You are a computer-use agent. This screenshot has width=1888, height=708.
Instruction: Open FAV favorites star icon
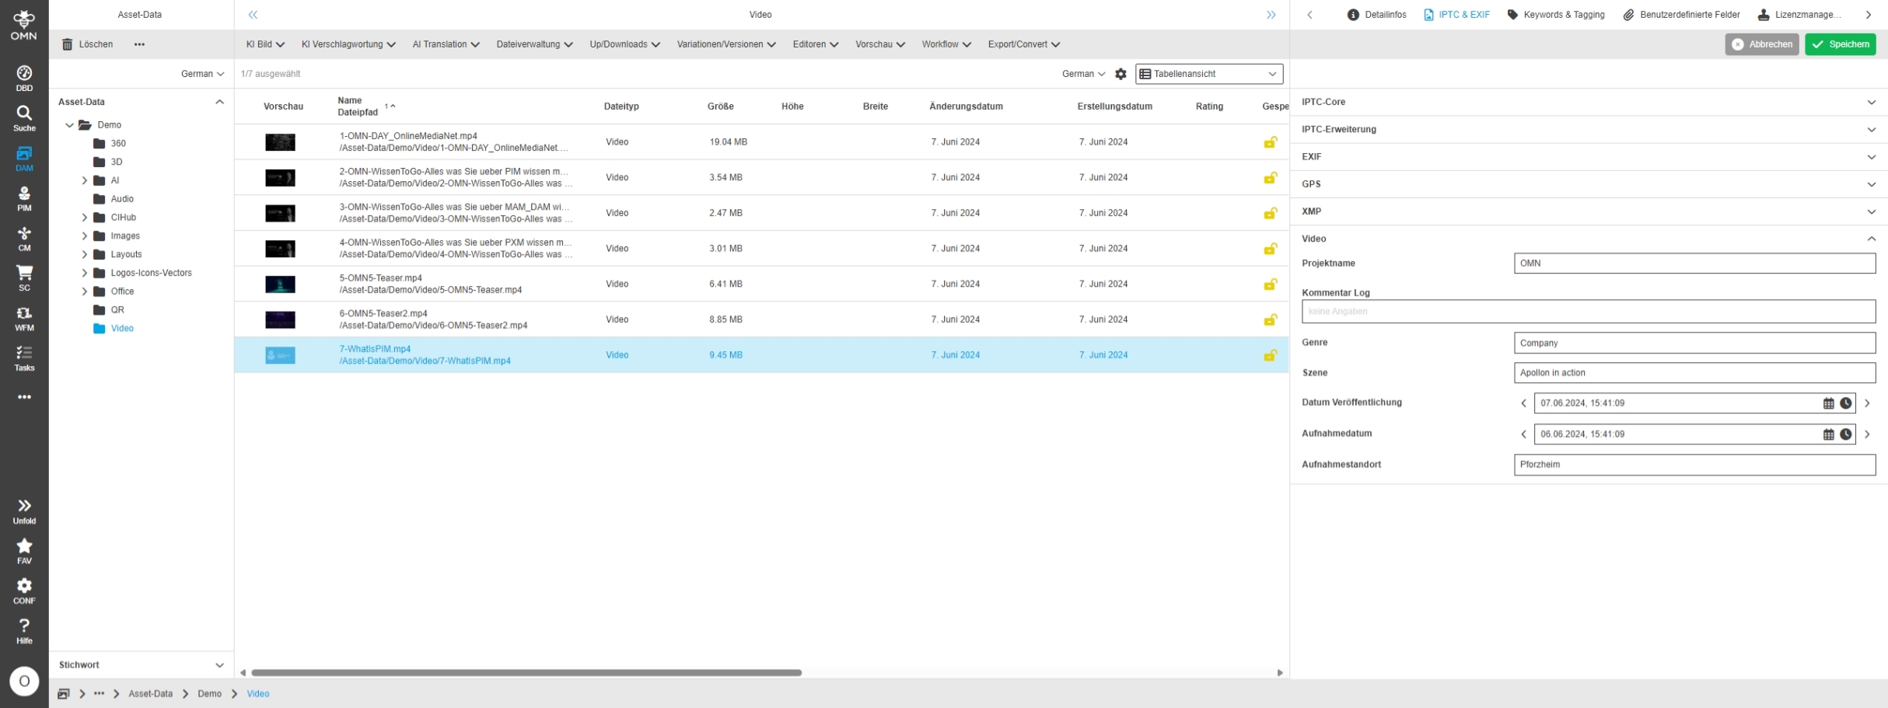click(x=24, y=550)
